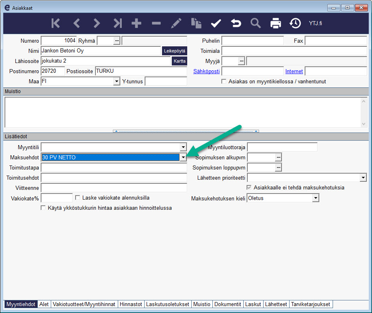Print using the printer icon

coord(276,23)
